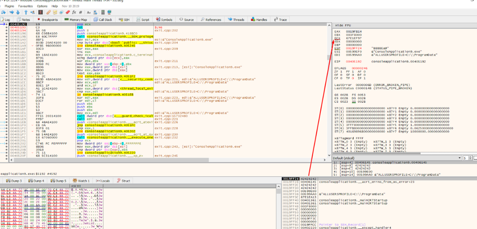Open the Options menu
This screenshot has height=229, width=477.
pyautogui.click(x=42, y=6)
